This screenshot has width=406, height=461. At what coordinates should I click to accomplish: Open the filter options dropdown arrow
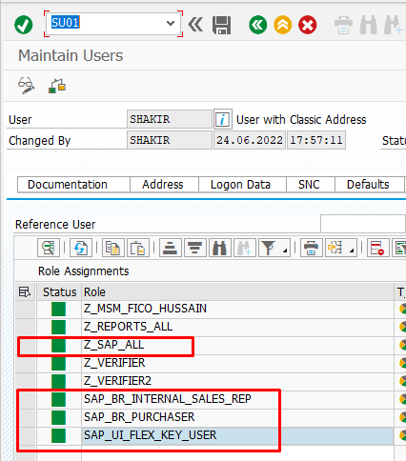(x=285, y=251)
